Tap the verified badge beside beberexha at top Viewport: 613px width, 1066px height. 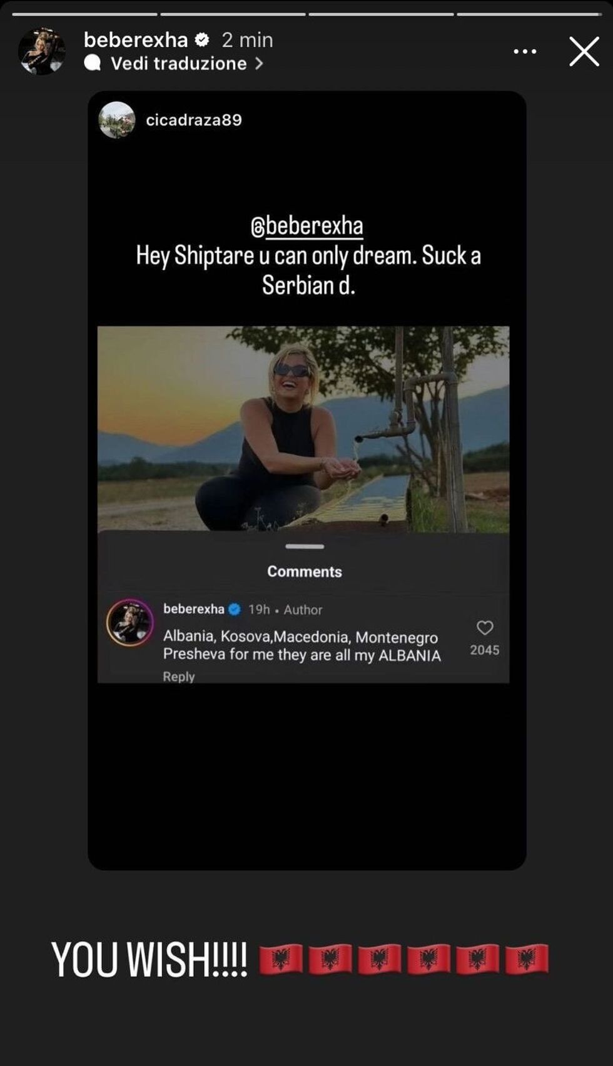point(201,41)
